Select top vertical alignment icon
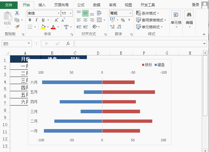This screenshot has width=209, height=152. pos(79,13)
